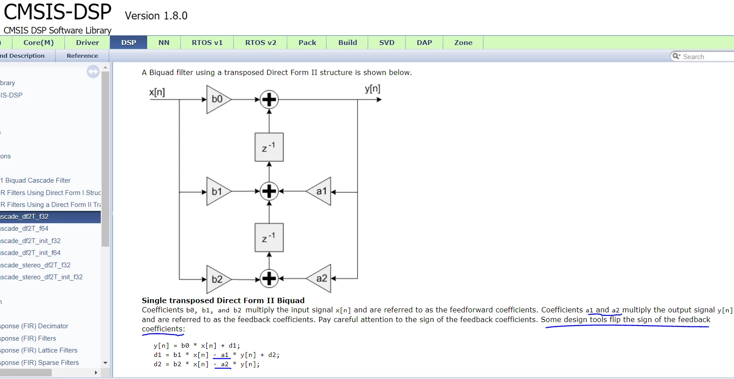Click the sidebar vertical scrollbar thumb

105,158
